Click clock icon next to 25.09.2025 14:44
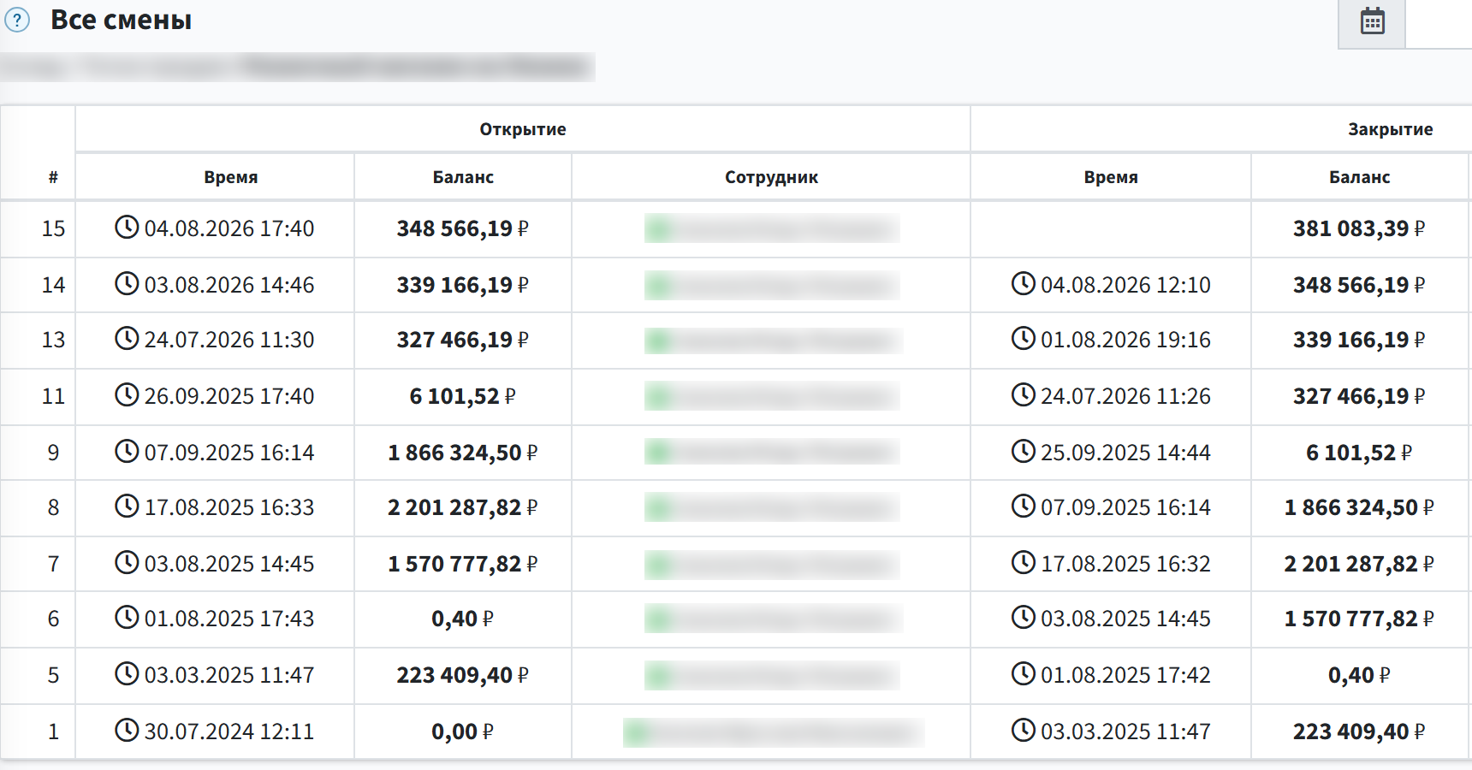This screenshot has width=1472, height=770. [1024, 451]
